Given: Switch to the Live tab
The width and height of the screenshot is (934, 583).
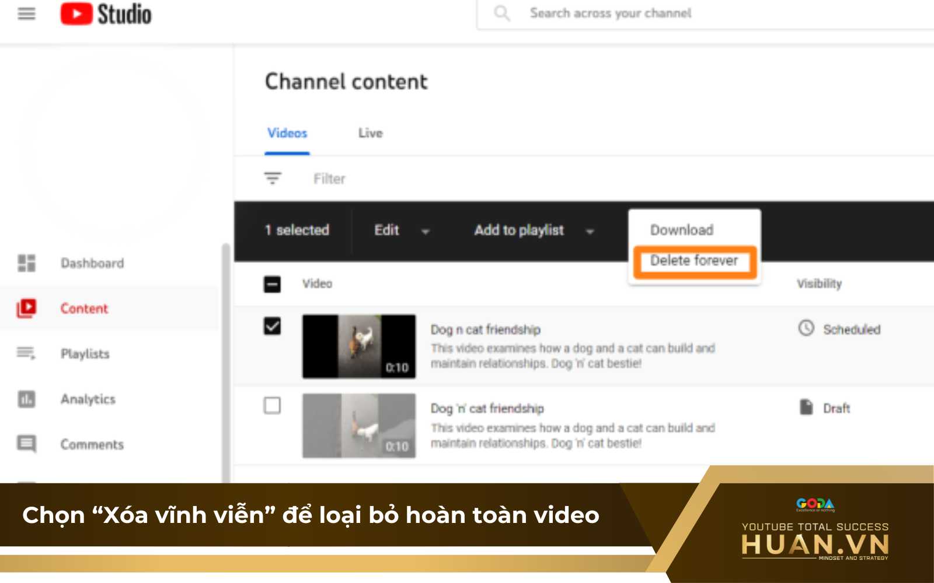Looking at the screenshot, I should tap(371, 134).
